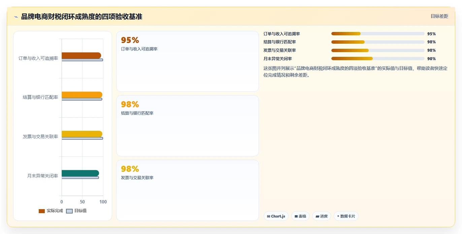Open the 98% 发票与交易关联率 data card
Viewport: 462px width, 234px height.
pos(188,190)
